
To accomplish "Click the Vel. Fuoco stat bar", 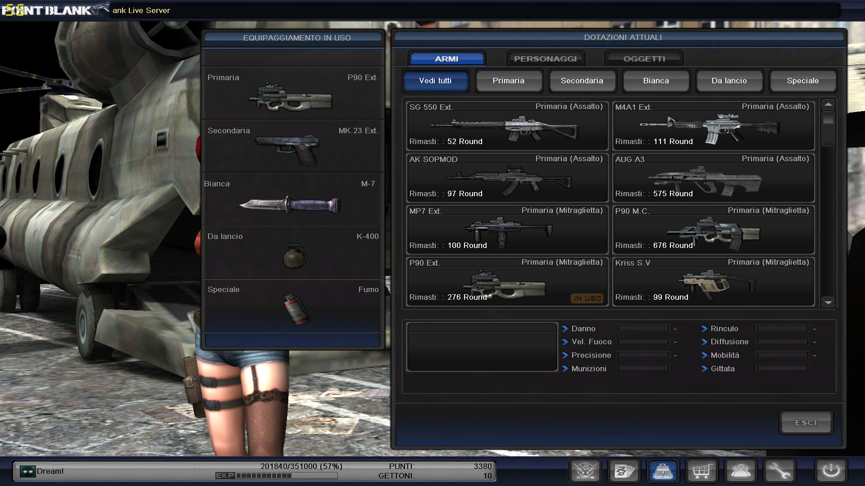I will coord(643,342).
